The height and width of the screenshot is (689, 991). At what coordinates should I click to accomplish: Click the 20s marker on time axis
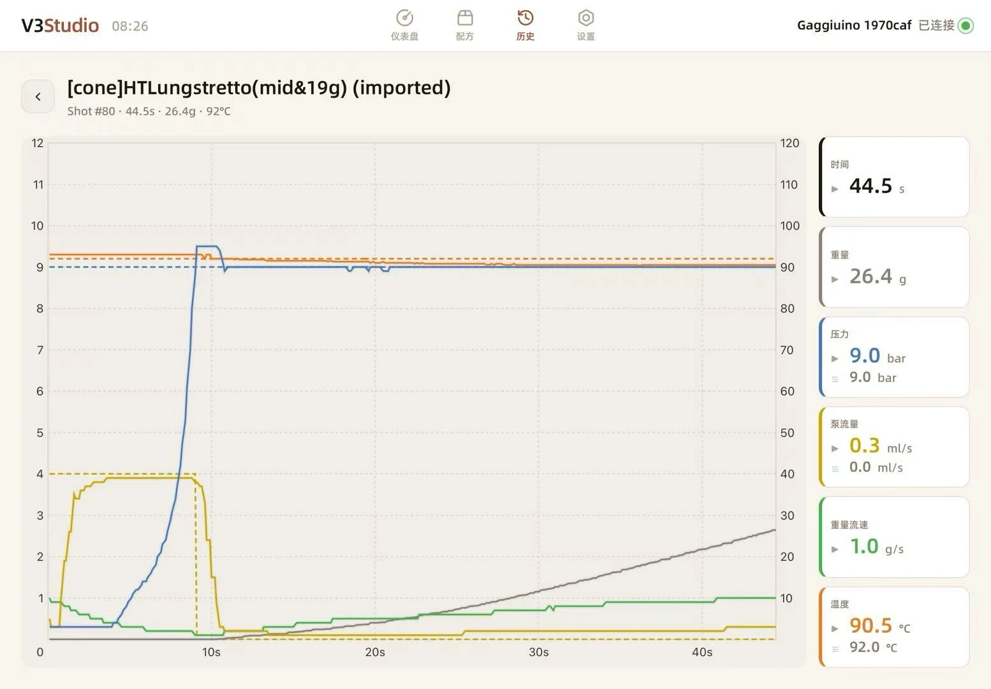[375, 652]
